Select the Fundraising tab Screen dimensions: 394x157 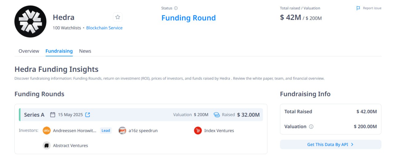point(59,51)
